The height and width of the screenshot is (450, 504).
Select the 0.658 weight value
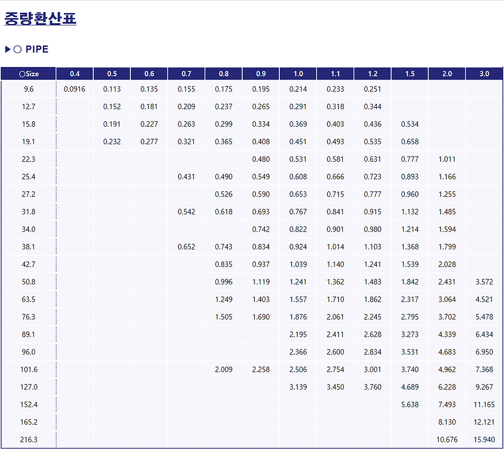(410, 142)
